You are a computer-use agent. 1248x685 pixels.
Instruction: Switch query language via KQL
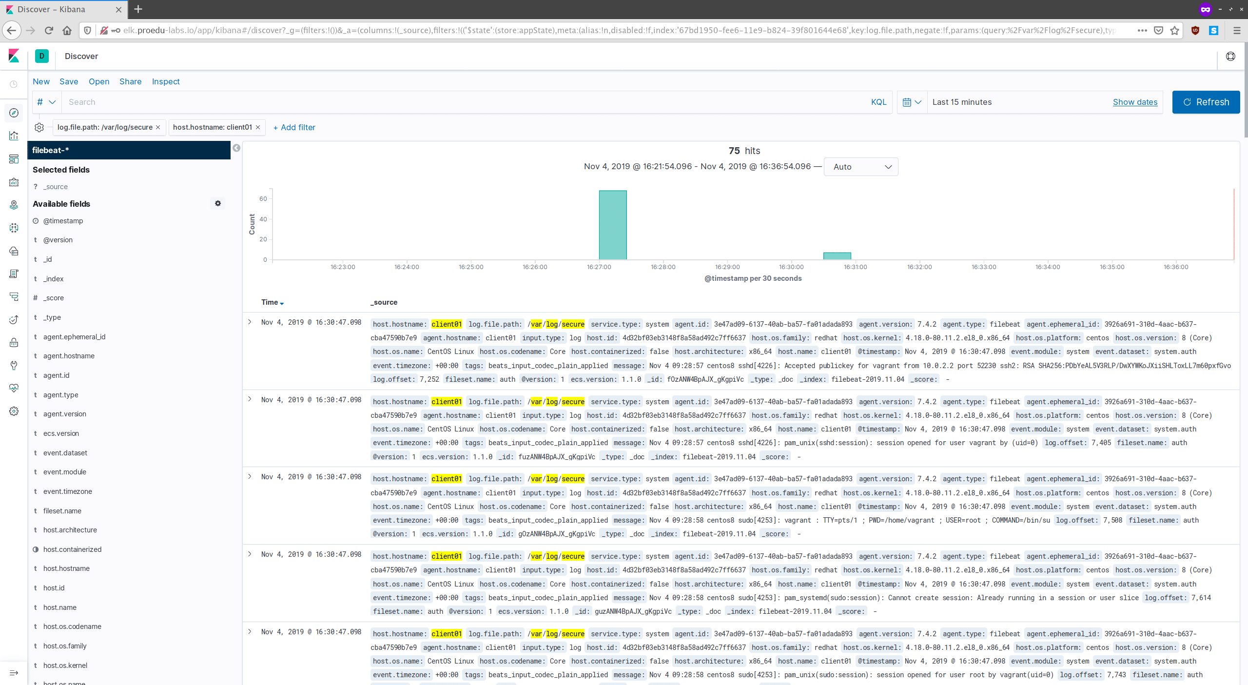(878, 102)
